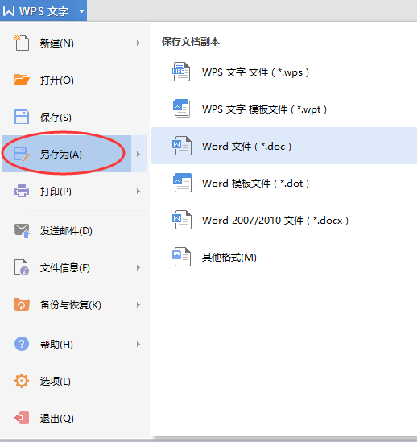Select 打印(P) menu entry
Viewport: 417px width, 442px height.
[74, 191]
